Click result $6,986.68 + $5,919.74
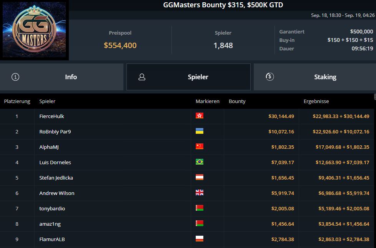The image size is (376, 248). [344, 193]
